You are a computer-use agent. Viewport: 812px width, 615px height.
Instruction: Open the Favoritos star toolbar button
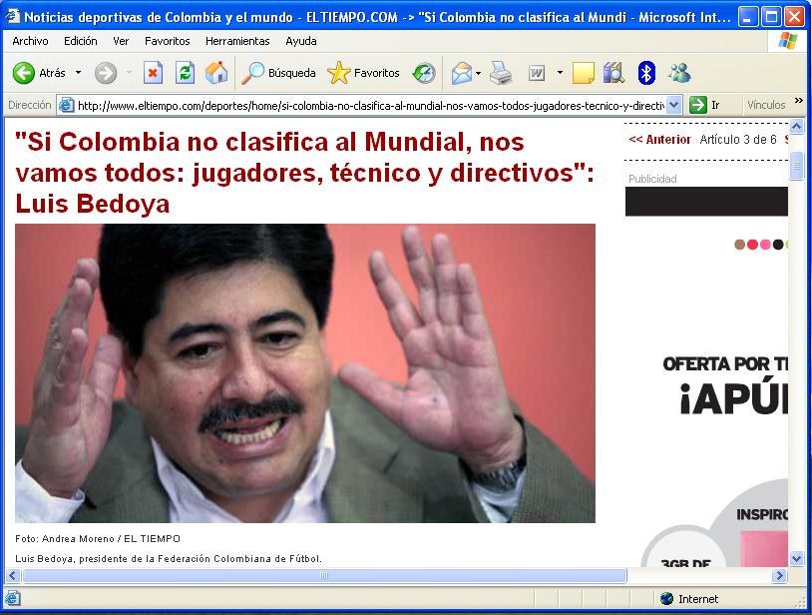click(x=363, y=73)
